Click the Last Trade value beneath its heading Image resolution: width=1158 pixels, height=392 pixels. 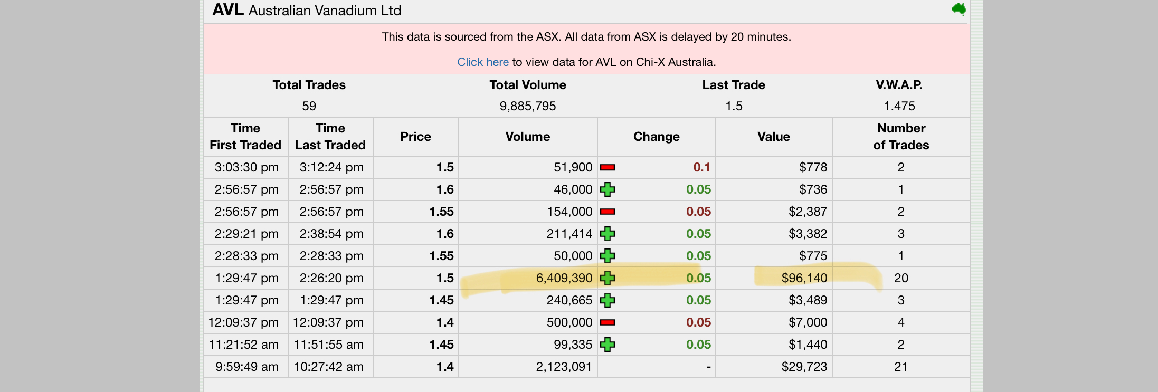coord(734,106)
